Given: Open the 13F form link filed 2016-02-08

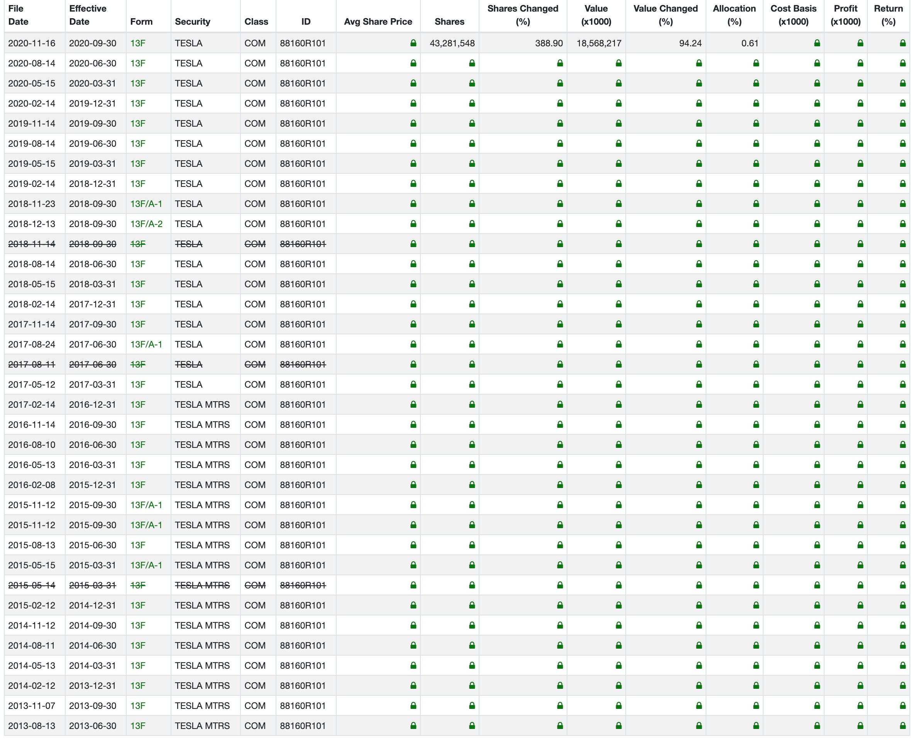Looking at the screenshot, I should (x=137, y=485).
